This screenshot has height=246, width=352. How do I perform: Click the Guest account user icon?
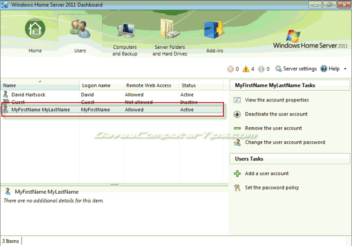[x=5, y=102]
